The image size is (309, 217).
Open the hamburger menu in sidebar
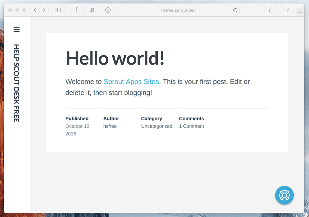[x=17, y=29]
